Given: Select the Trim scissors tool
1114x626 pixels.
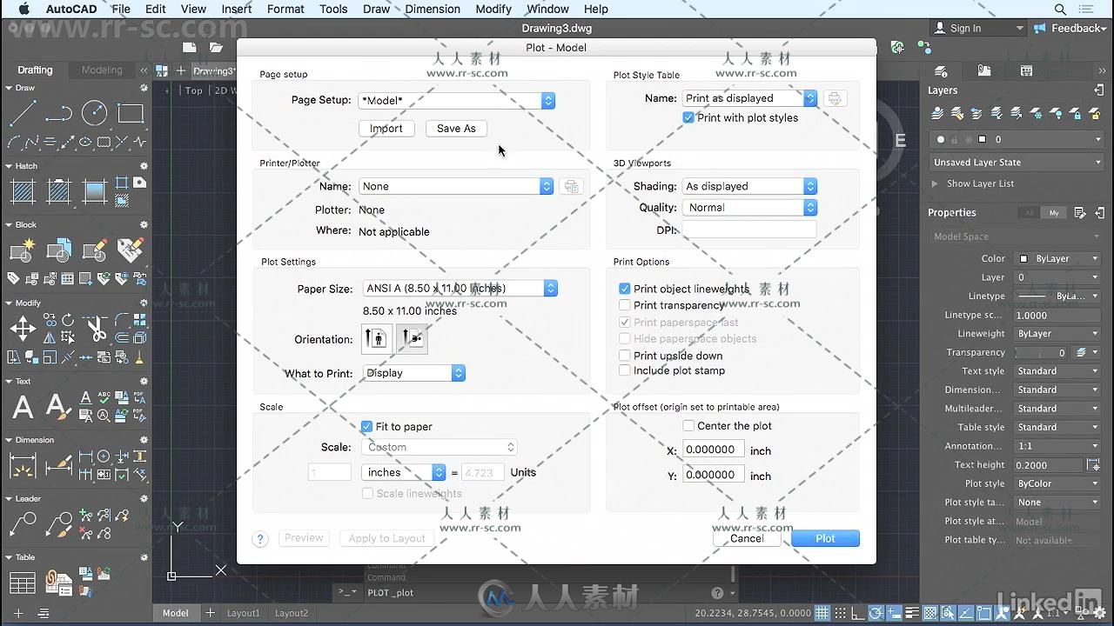Looking at the screenshot, I should pos(97,329).
